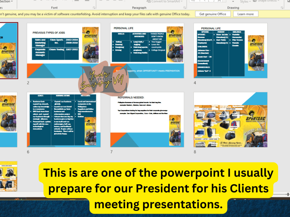This screenshot has height=217, width=290.
Task: Select the highlighted first slide thumbnail
Action: (x=9, y=51)
